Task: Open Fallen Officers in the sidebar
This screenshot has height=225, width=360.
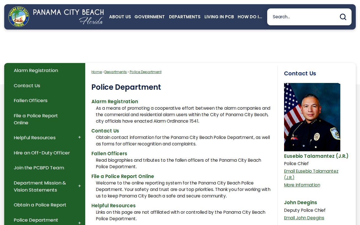Action: 31,100
